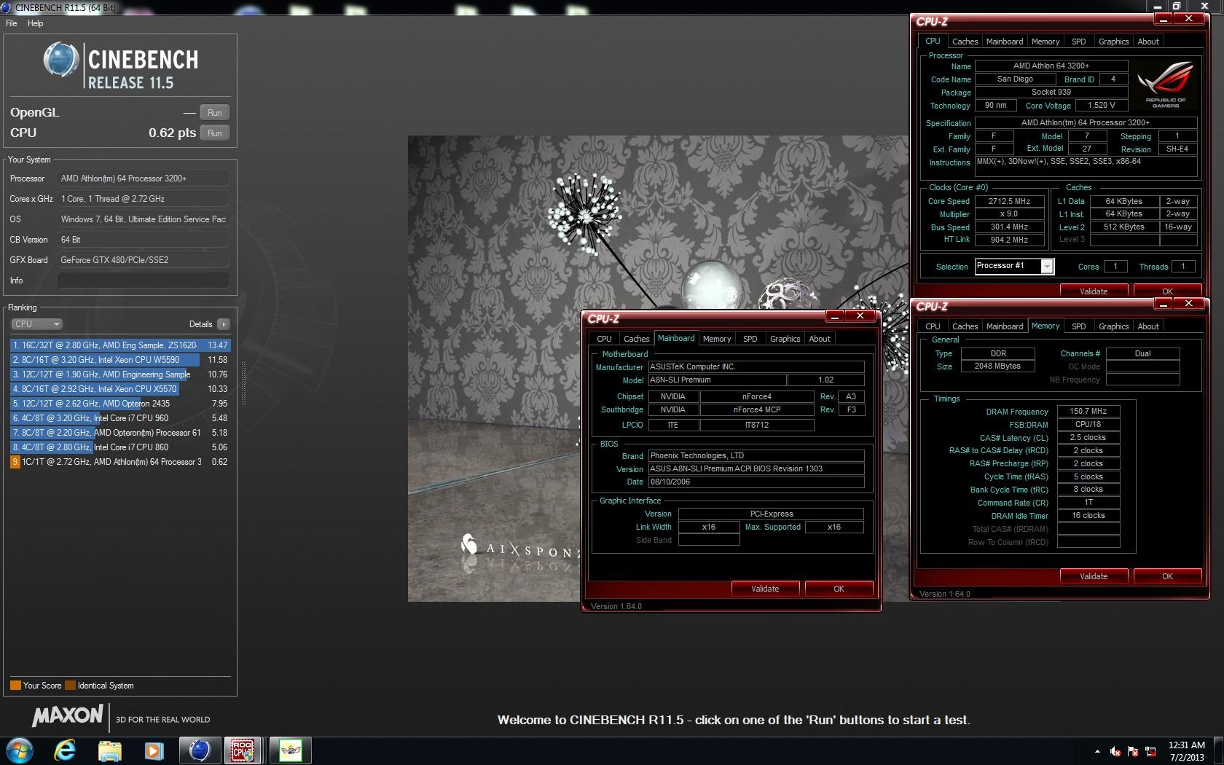Open Graphics tab in top CPU-Z window

pyautogui.click(x=1113, y=42)
